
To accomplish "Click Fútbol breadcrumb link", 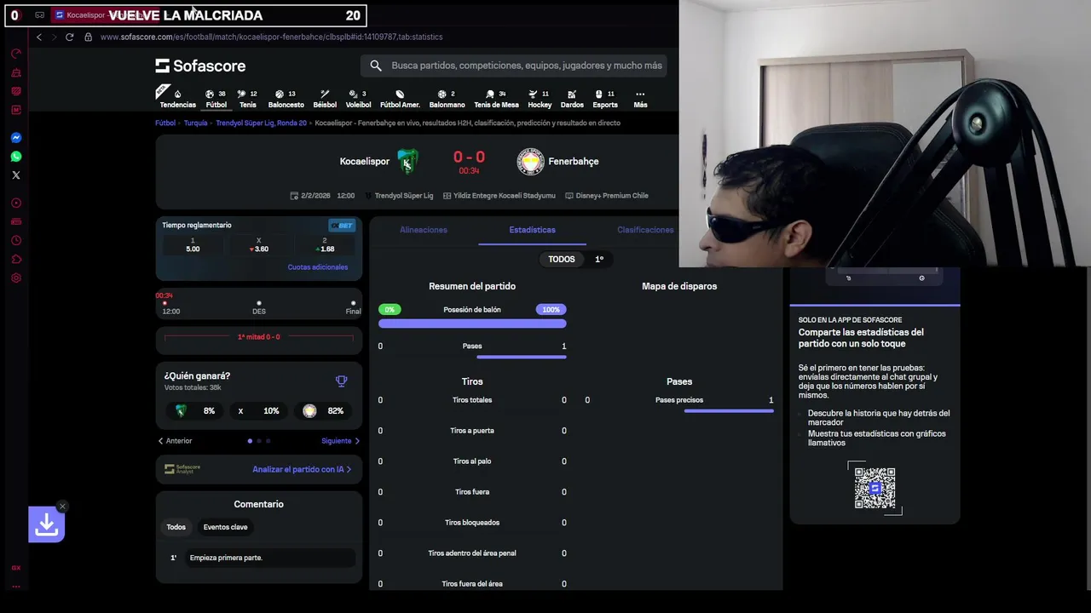I will (x=165, y=123).
